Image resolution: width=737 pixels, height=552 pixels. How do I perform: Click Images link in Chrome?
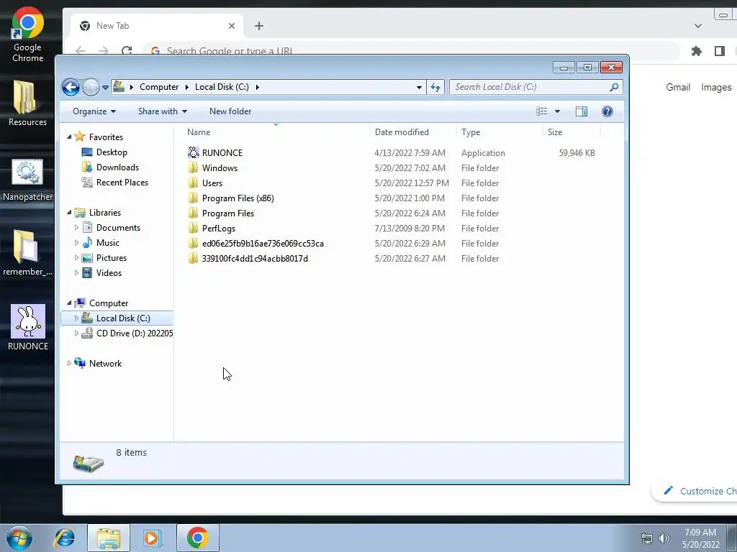pyautogui.click(x=716, y=87)
